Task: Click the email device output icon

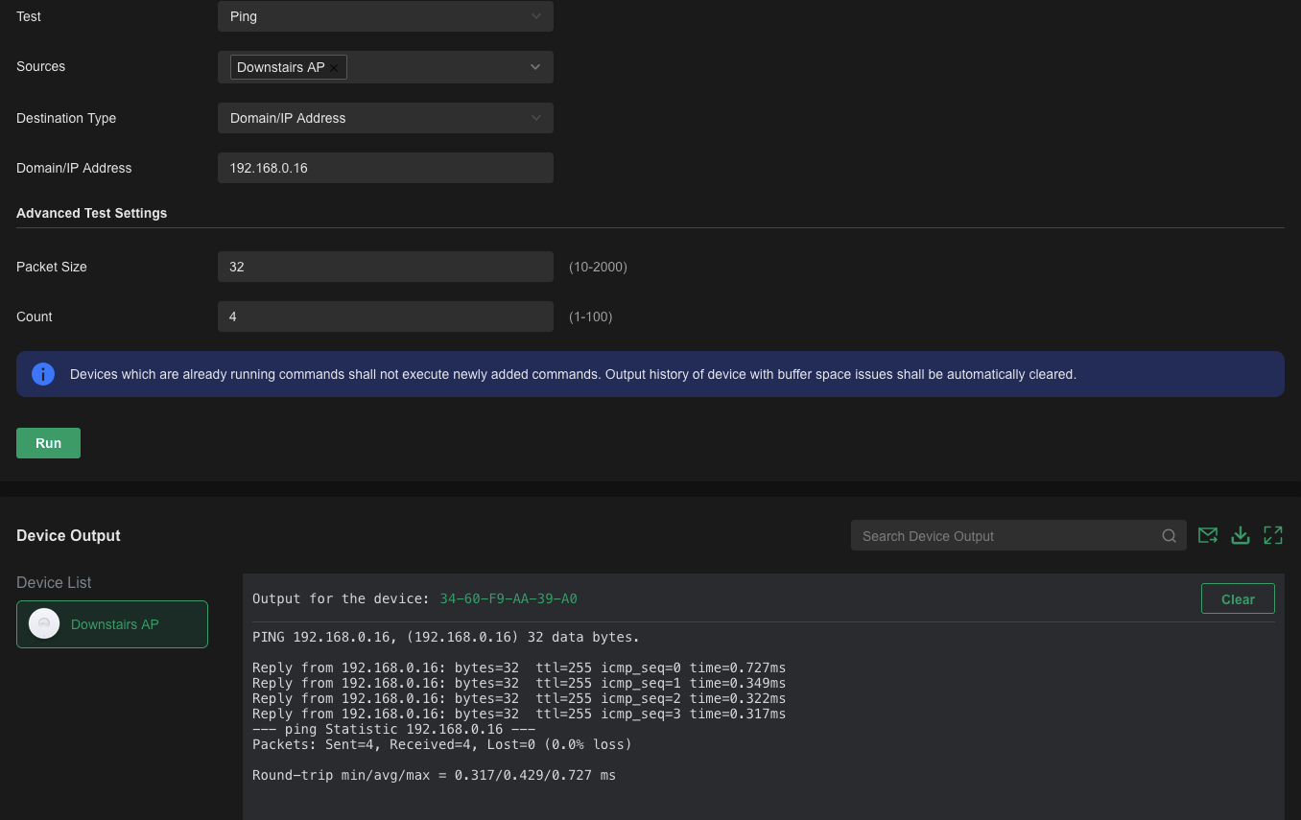Action: tap(1208, 535)
